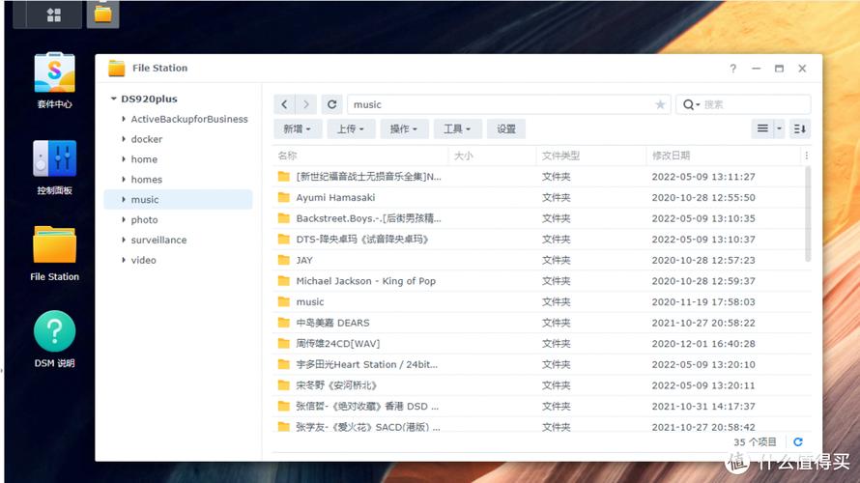Select the Backstreet.Boys folder row
The width and height of the screenshot is (860, 483).
coord(542,218)
